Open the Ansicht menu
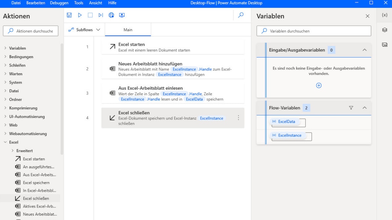Image resolution: width=392 pixels, height=220 pixels. pos(96,3)
